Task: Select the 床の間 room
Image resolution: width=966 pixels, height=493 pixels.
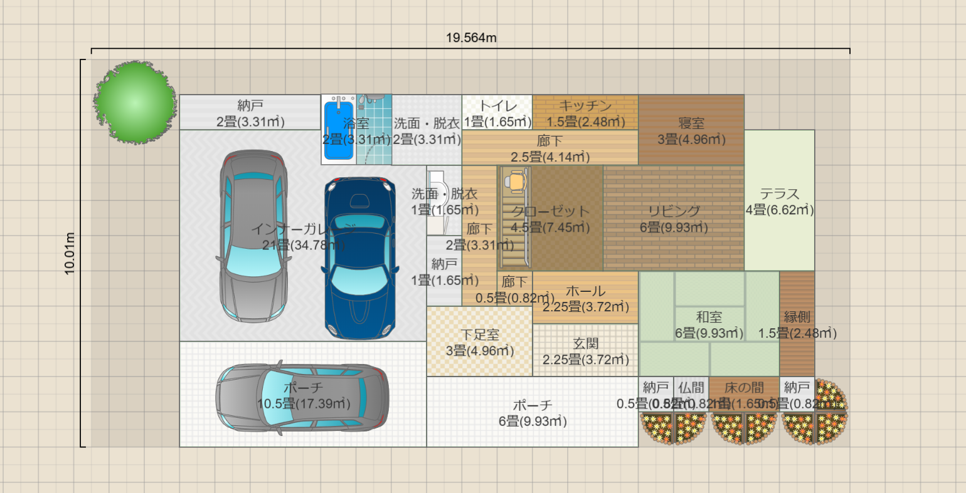Action: coord(744,394)
